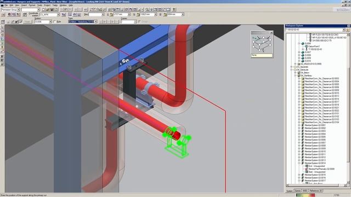The height and width of the screenshot is (197, 351).
Task: Switch to the Space tab
Action: (297, 191)
